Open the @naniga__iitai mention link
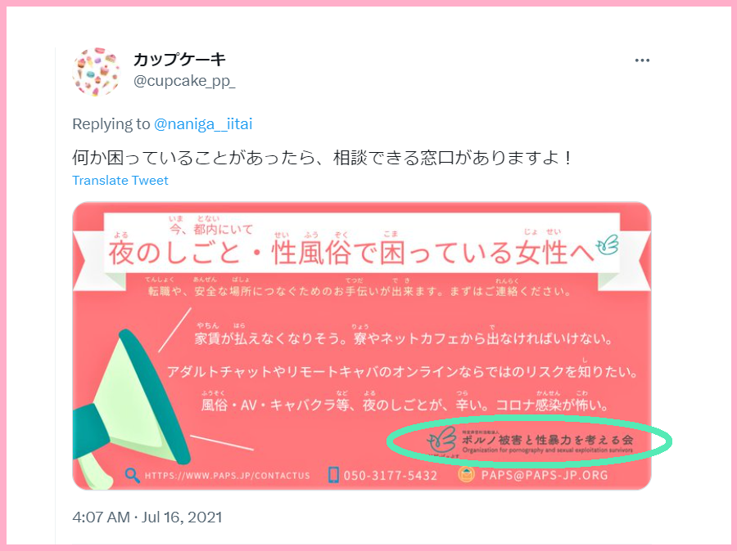Image resolution: width=737 pixels, height=551 pixels. pyautogui.click(x=203, y=124)
